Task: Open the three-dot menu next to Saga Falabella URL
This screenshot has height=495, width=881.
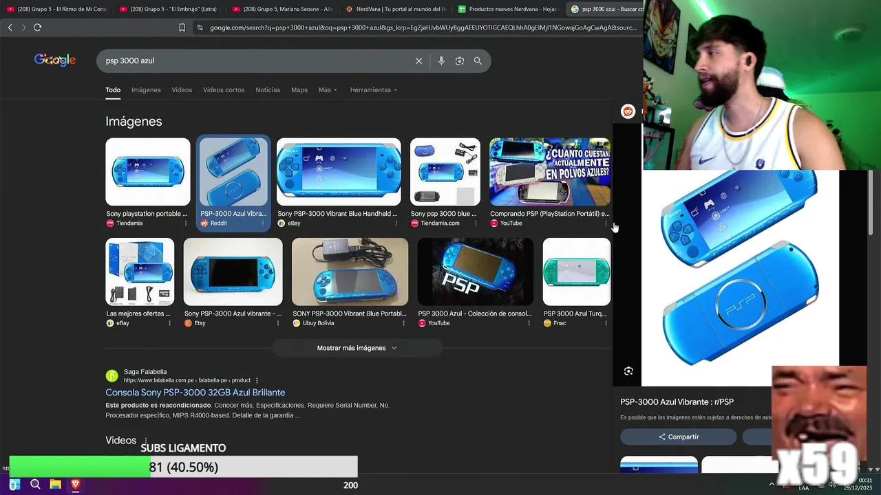Action: coord(257,380)
